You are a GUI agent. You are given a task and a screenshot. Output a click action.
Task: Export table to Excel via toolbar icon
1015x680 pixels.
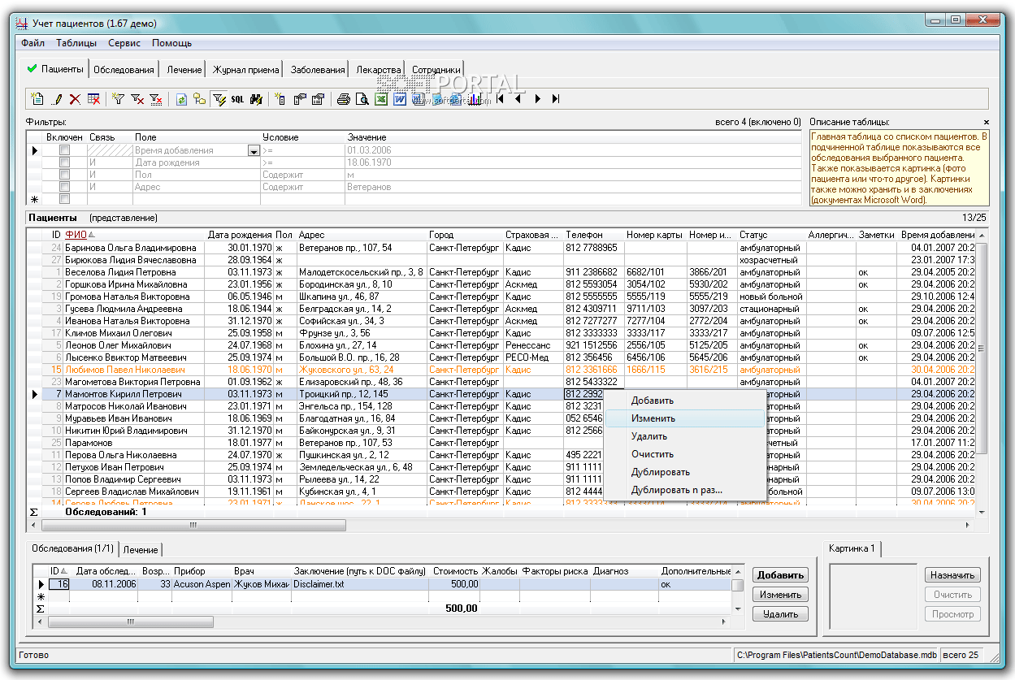[380, 99]
